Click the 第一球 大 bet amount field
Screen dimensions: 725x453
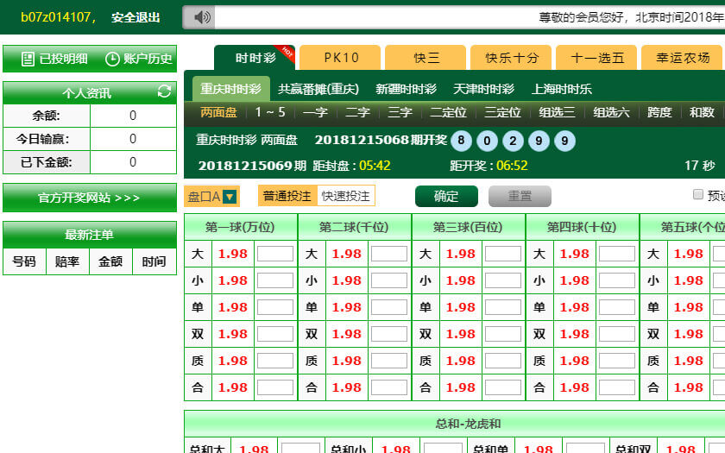(274, 254)
